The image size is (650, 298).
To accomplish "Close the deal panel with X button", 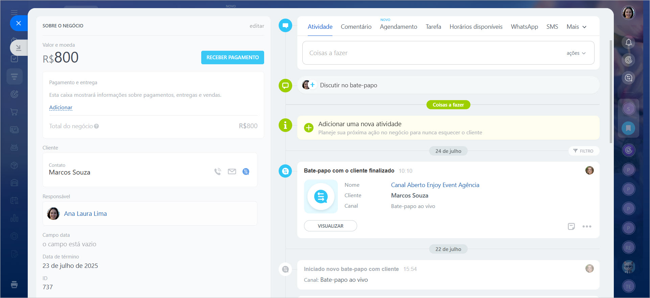I will click(19, 23).
